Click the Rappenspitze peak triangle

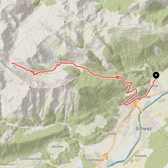(x=65, y=22)
